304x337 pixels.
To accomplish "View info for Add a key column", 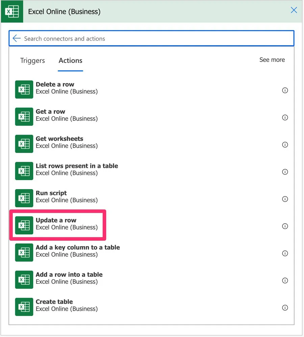I will 285,253.
